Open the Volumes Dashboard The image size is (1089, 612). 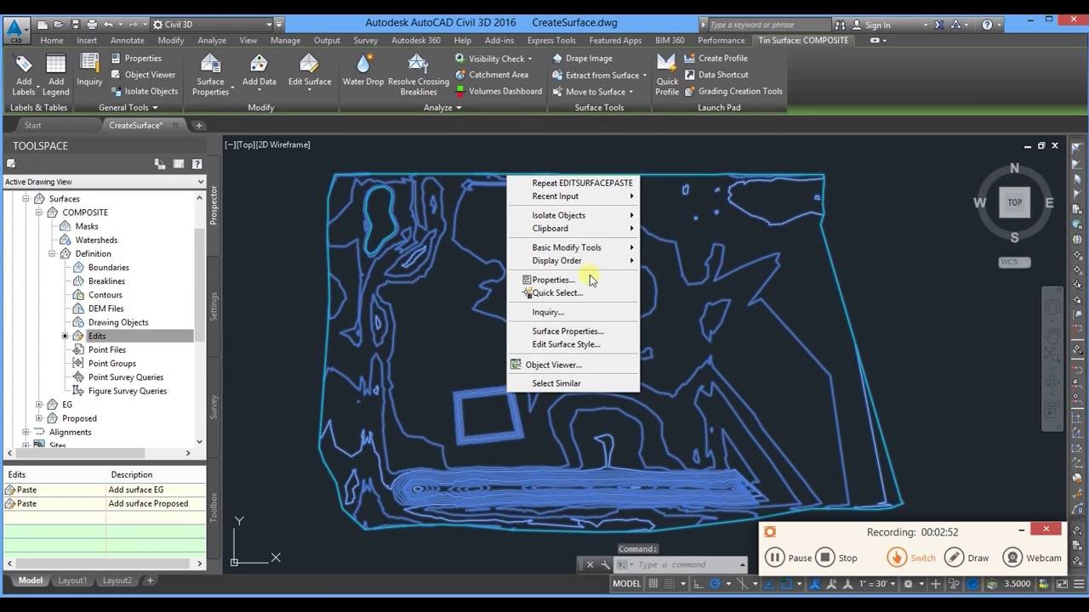[498, 91]
